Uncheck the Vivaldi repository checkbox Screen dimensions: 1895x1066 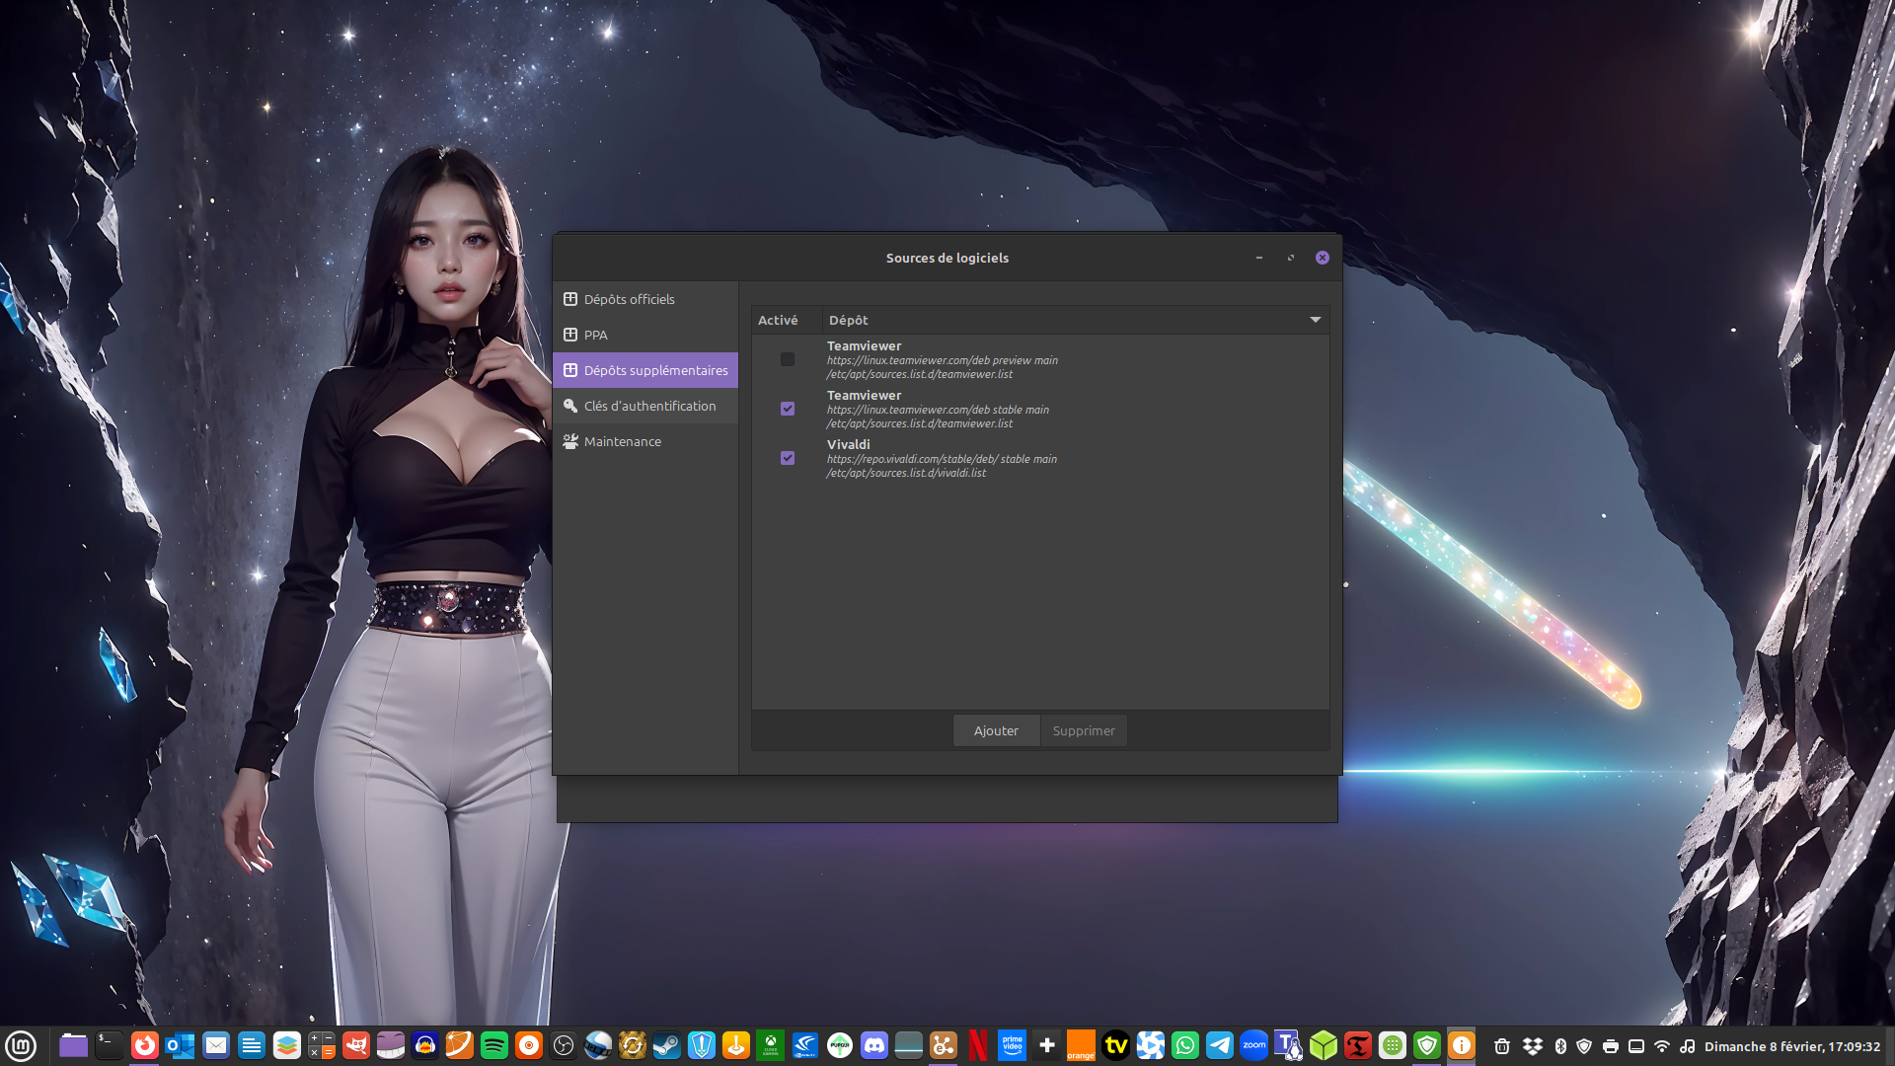coord(788,458)
